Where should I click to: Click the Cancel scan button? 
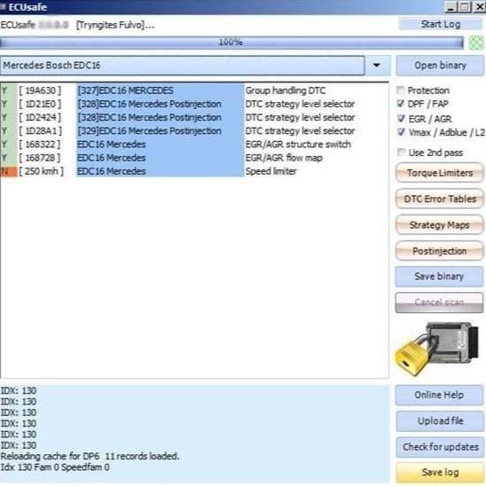439,302
